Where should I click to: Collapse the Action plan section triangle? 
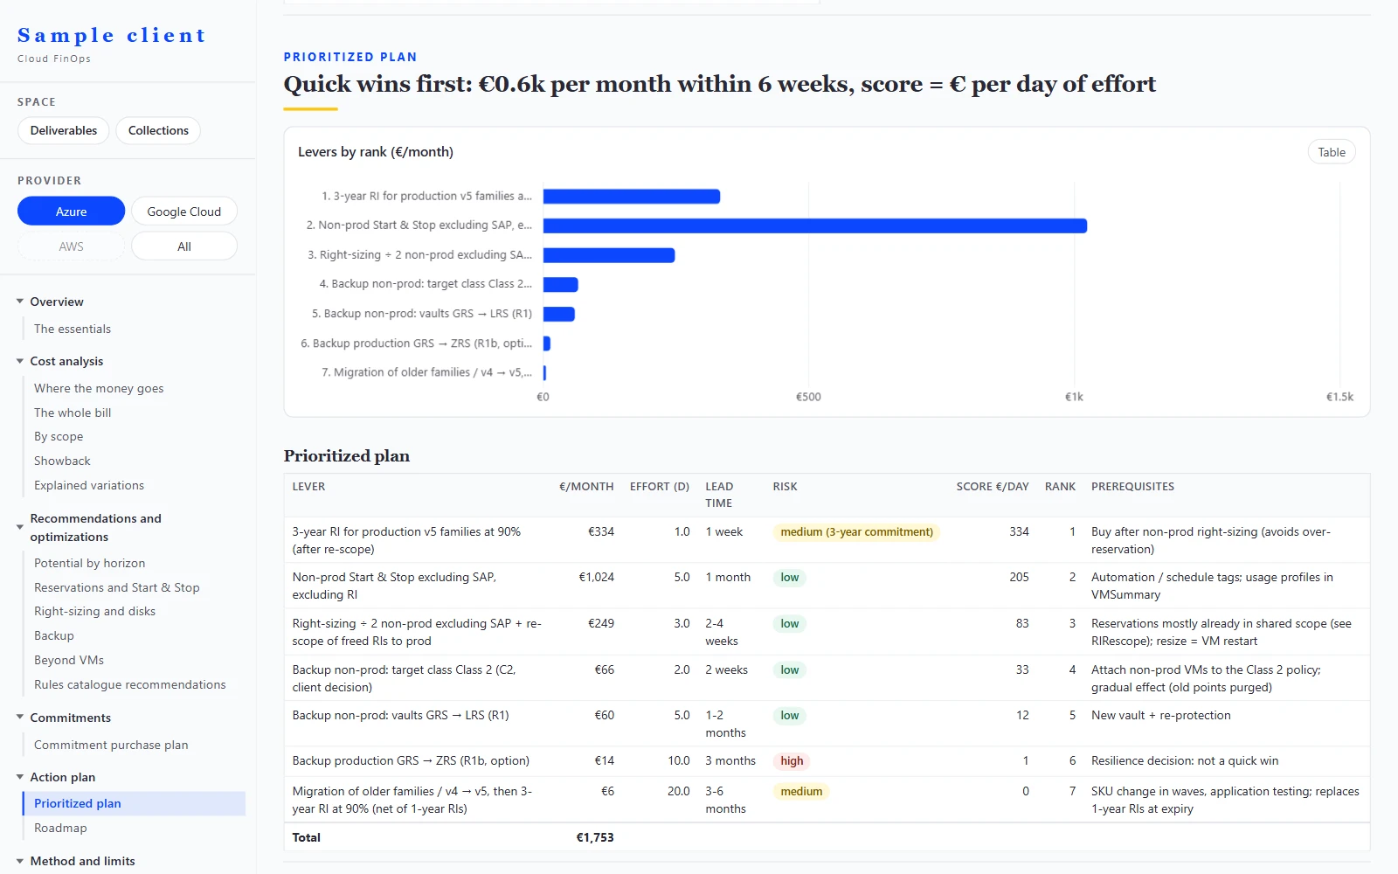click(20, 777)
